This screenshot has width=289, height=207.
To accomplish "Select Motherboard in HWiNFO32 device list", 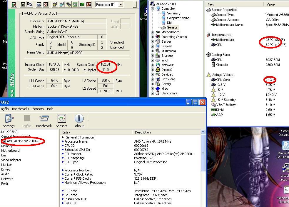I will (x=10, y=151).
